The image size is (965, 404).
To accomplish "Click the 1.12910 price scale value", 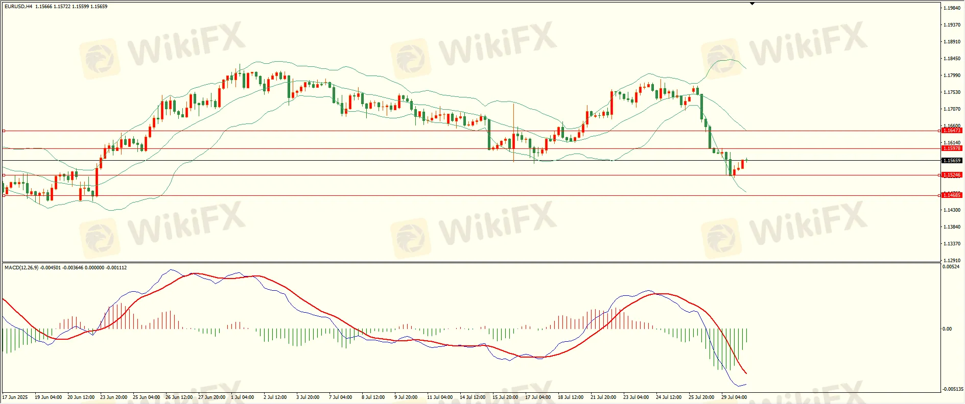I will 952,261.
